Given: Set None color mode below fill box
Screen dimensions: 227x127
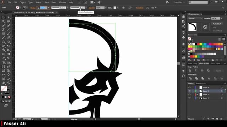Looking at the screenshot, I should (x=9, y=97).
